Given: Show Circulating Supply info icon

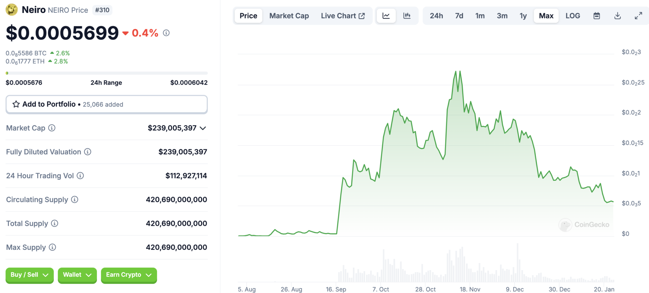Looking at the screenshot, I should (74, 199).
